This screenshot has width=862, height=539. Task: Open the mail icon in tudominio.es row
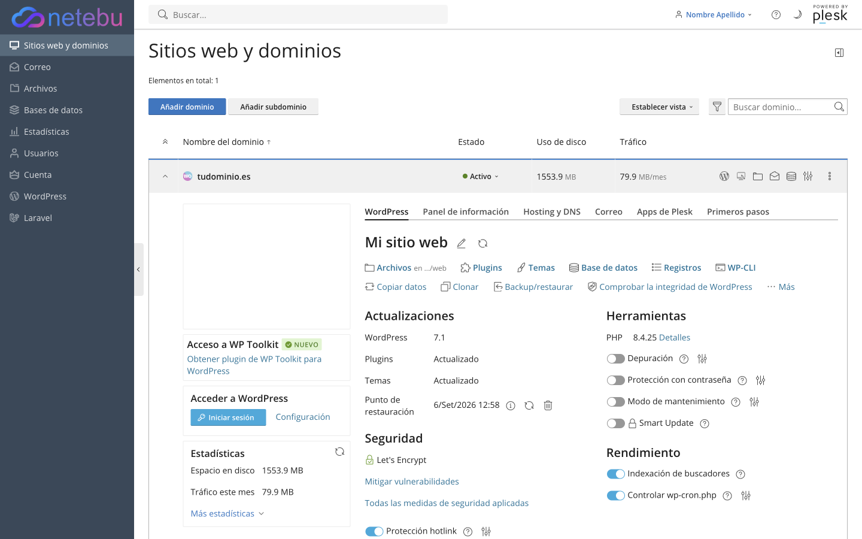[x=775, y=176]
